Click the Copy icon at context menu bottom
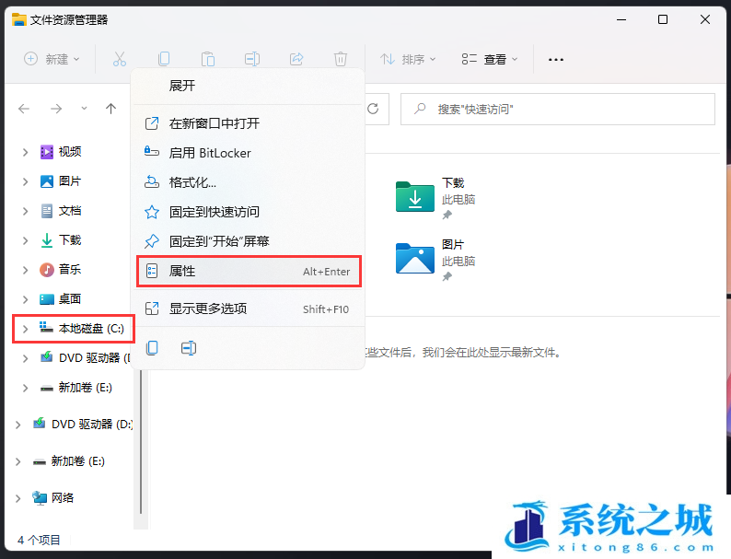Viewport: 731px width, 559px height. pos(152,348)
